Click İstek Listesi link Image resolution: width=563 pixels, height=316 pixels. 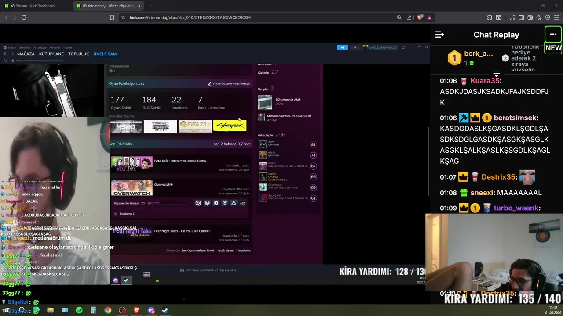coord(226,251)
